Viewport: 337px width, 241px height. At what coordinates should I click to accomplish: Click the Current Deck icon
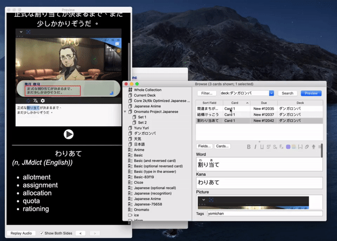pos(130,96)
